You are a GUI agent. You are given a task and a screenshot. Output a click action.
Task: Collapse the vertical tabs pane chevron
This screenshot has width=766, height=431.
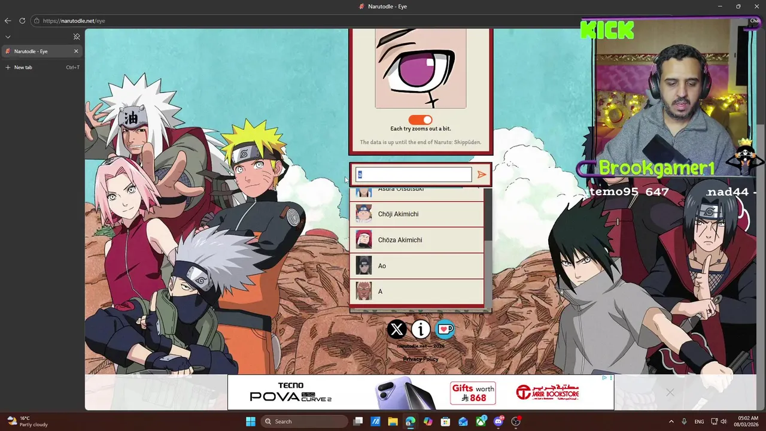tap(8, 37)
